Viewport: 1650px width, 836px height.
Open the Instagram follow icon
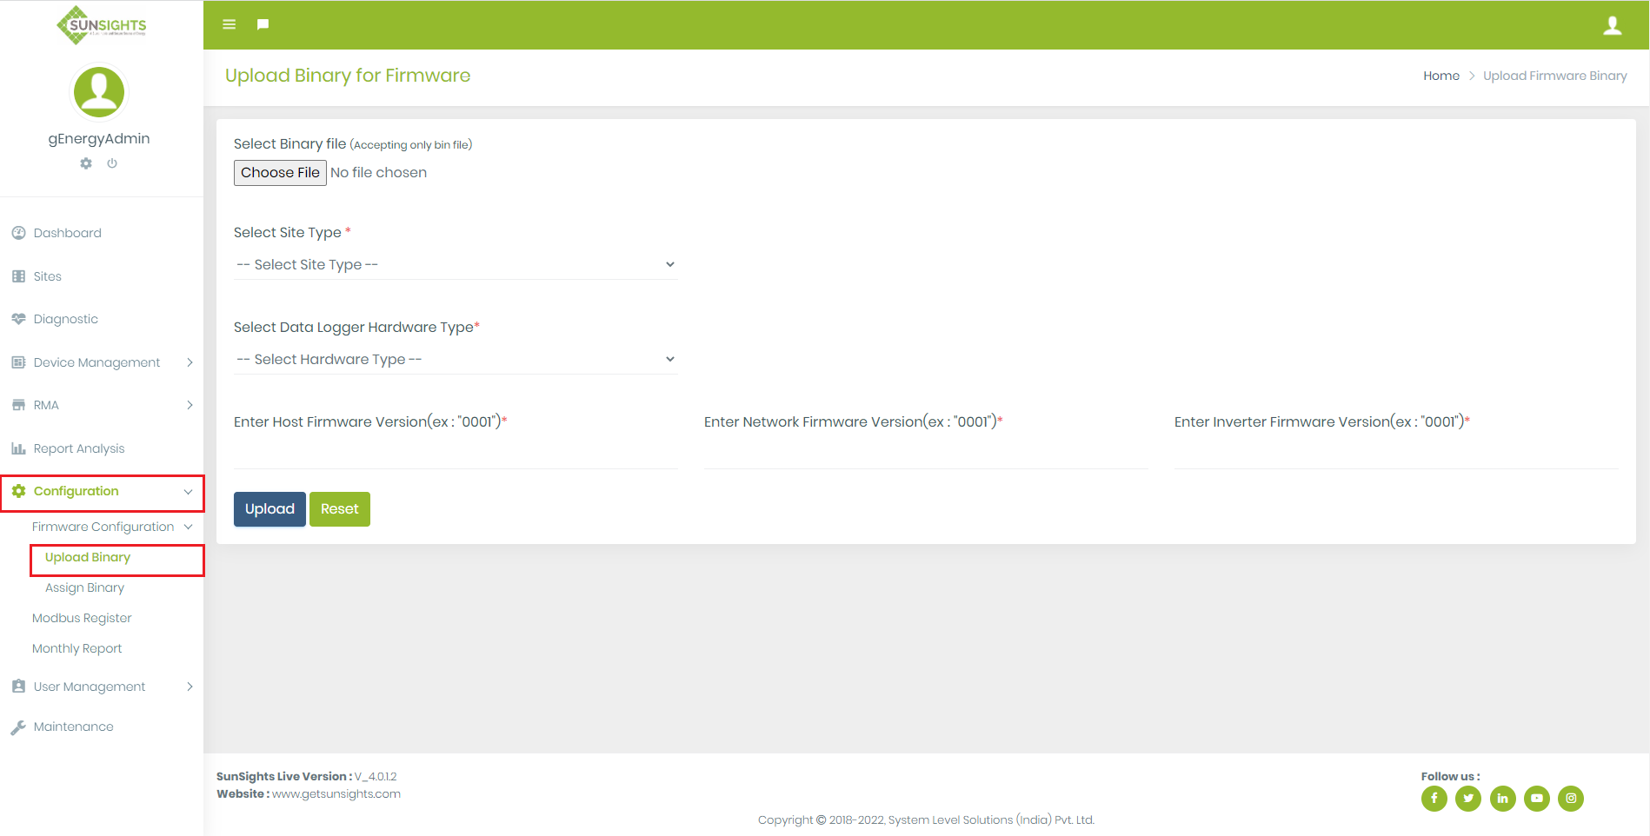coord(1570,798)
